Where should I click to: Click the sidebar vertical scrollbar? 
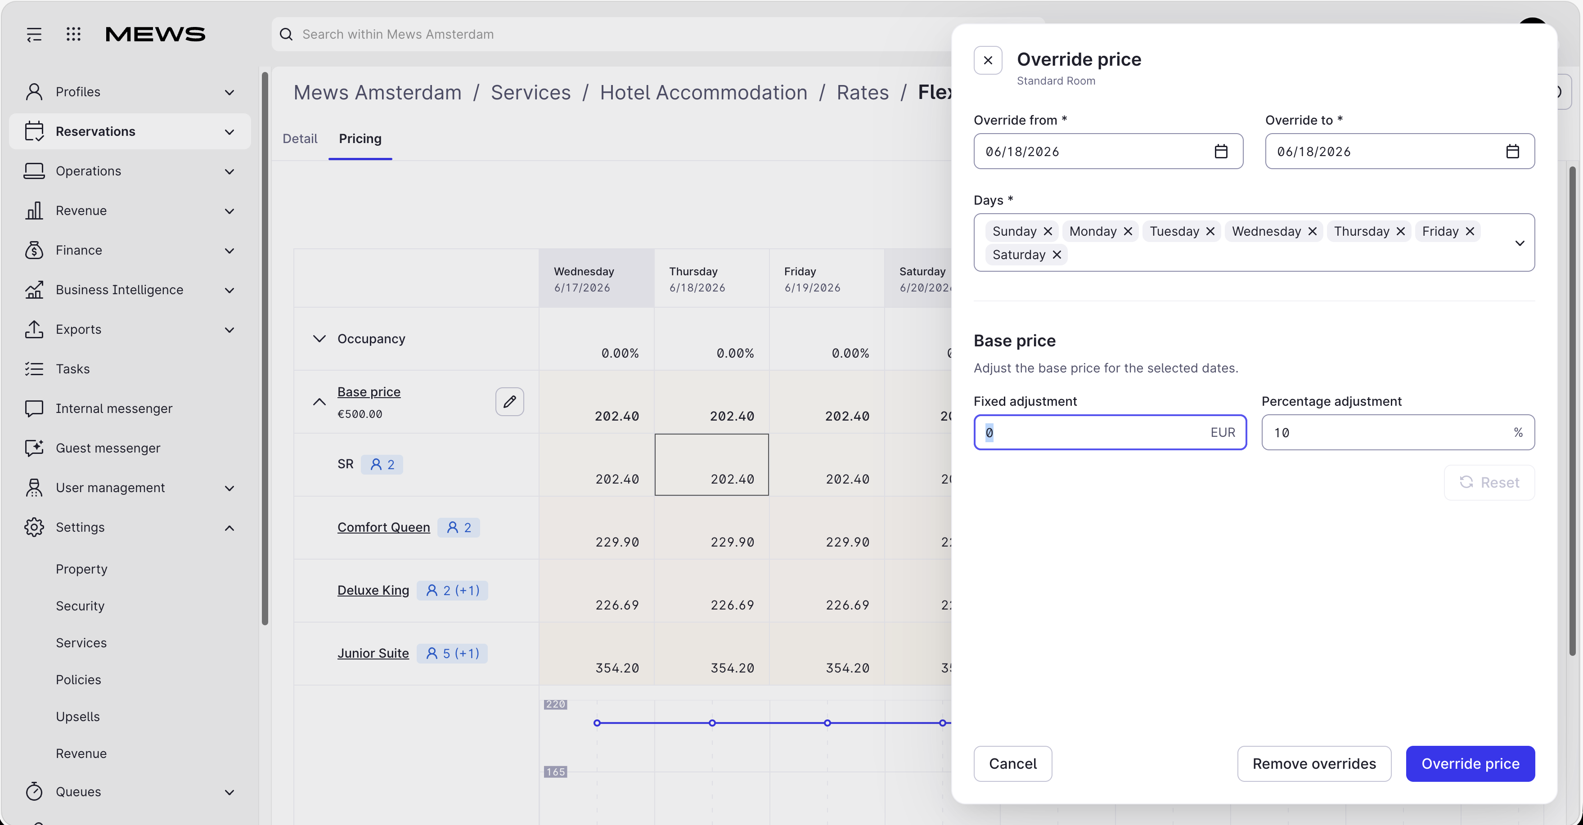(265, 348)
